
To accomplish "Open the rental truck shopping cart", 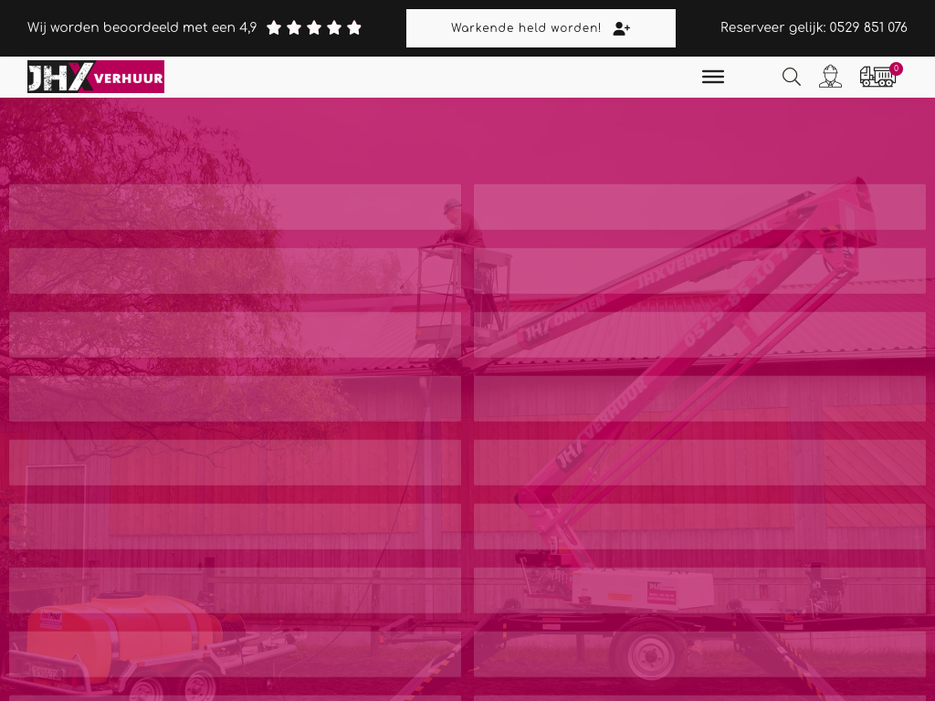I will (877, 78).
